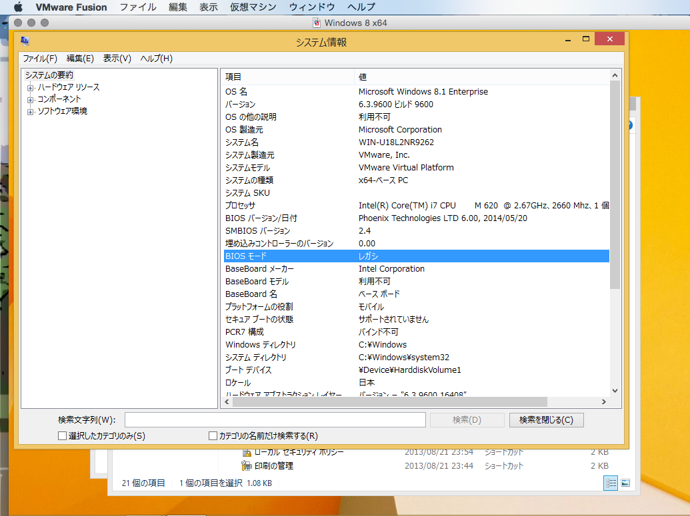The image size is (690, 516).
Task: Select the システム製造元 row
Action: pyautogui.click(x=416, y=154)
